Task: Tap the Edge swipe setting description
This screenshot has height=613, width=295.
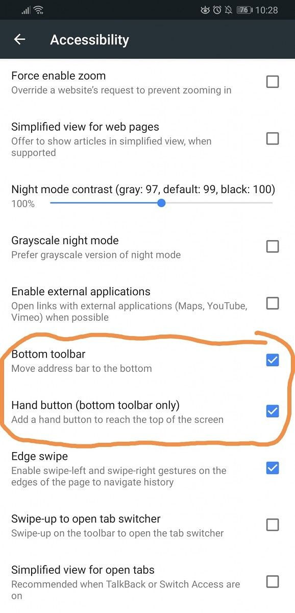Action: (x=119, y=476)
